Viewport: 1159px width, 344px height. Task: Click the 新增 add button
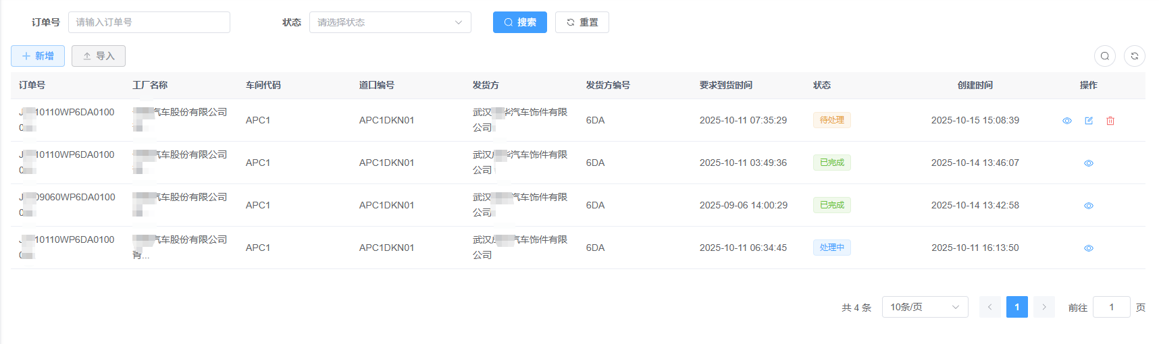pos(38,56)
